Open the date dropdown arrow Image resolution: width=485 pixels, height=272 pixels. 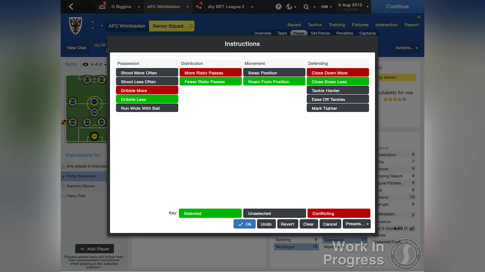click(x=367, y=7)
